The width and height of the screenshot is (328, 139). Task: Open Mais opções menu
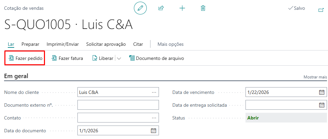(170, 44)
